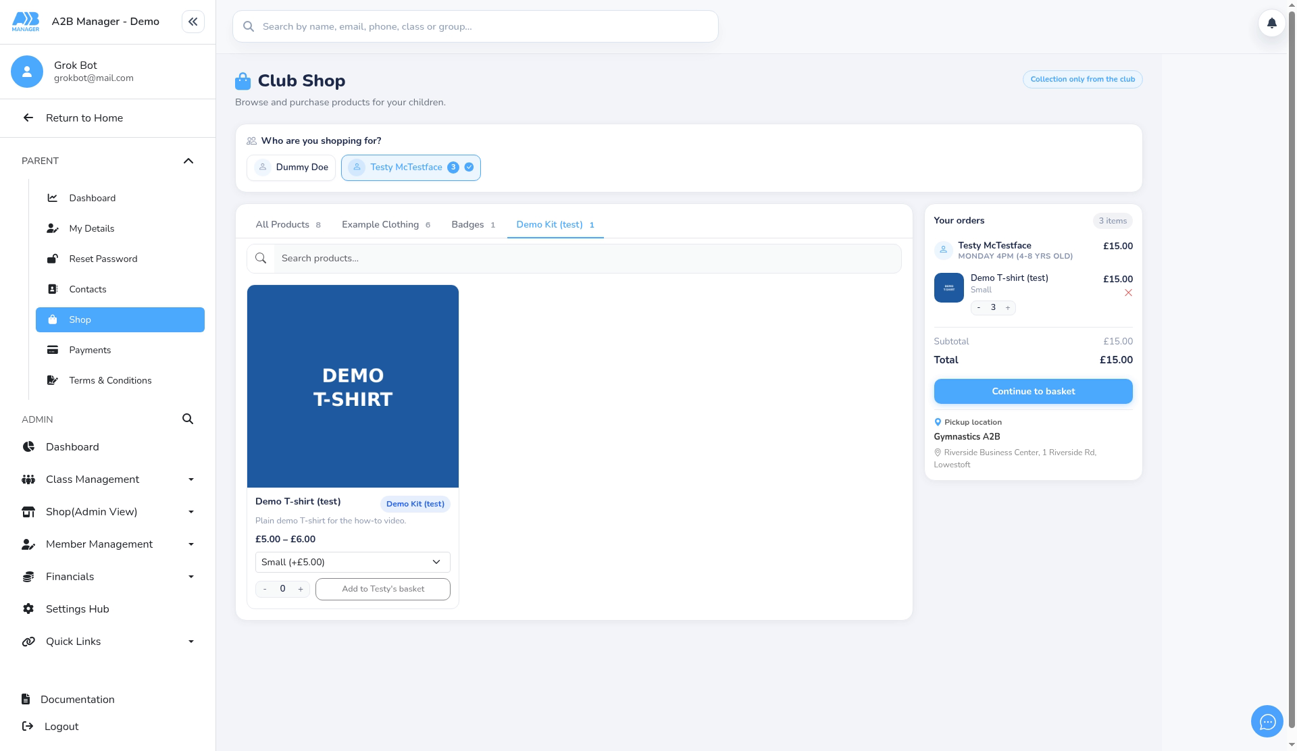This screenshot has width=1297, height=751.
Task: Expand Class Management submenu
Action: [x=108, y=480]
